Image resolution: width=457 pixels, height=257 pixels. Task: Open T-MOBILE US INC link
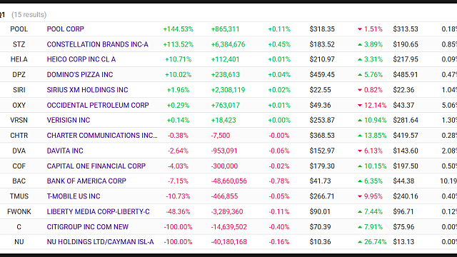click(74, 196)
